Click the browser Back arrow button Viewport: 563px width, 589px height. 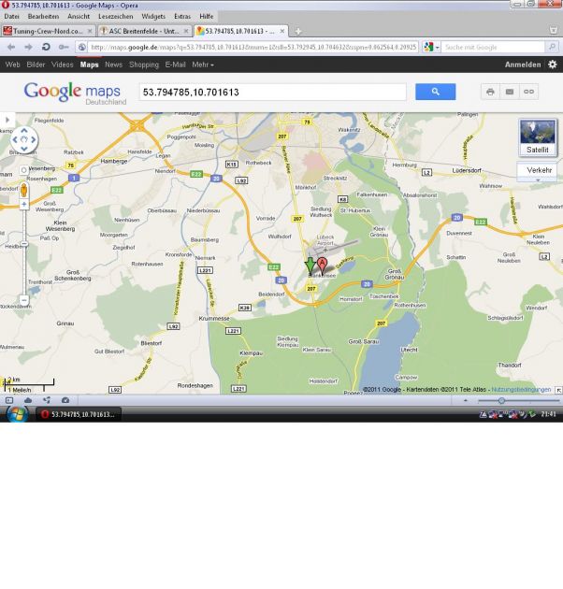pos(11,47)
